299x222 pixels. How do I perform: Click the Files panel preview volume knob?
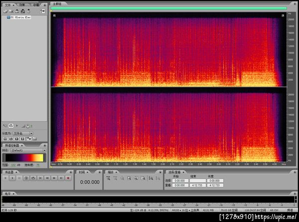tap(28, 126)
